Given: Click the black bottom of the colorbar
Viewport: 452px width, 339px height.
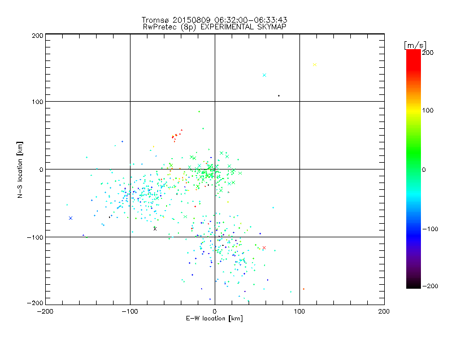Looking at the screenshot, I should tap(414, 284).
